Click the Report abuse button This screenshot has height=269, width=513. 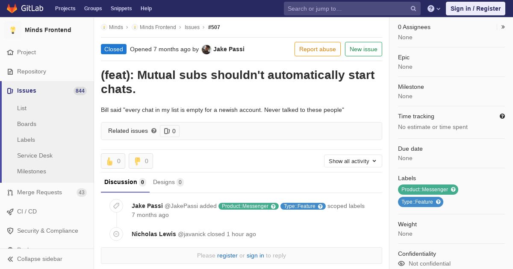[318, 49]
